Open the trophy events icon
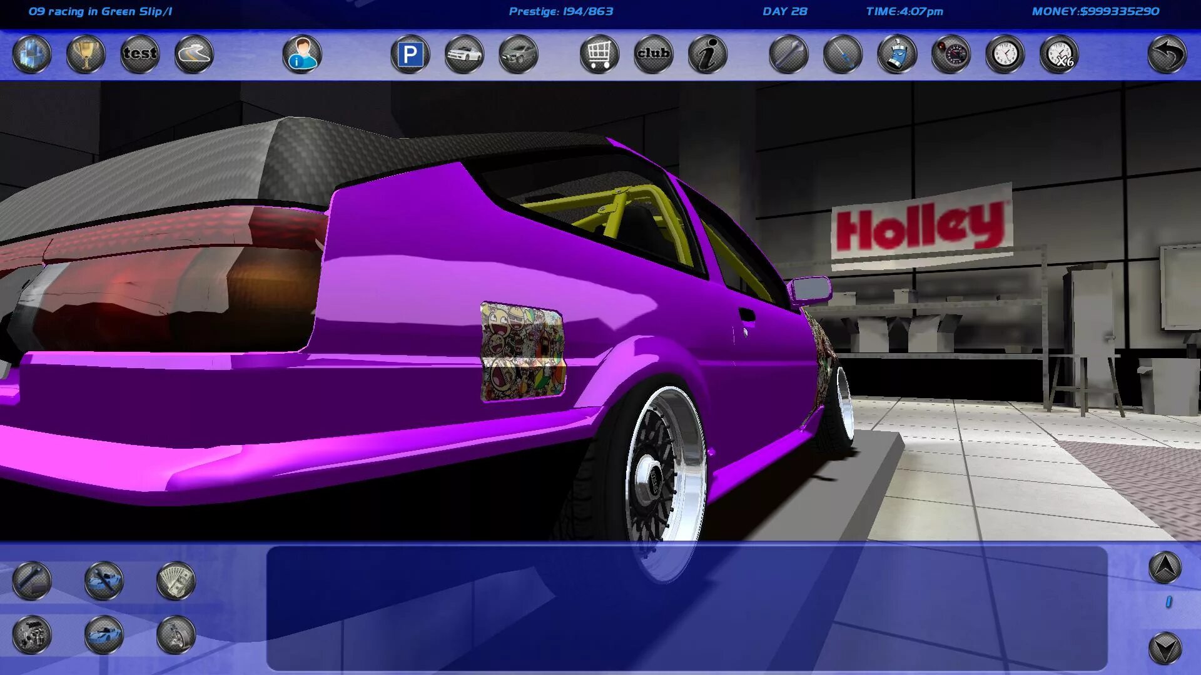1201x675 pixels. (86, 54)
